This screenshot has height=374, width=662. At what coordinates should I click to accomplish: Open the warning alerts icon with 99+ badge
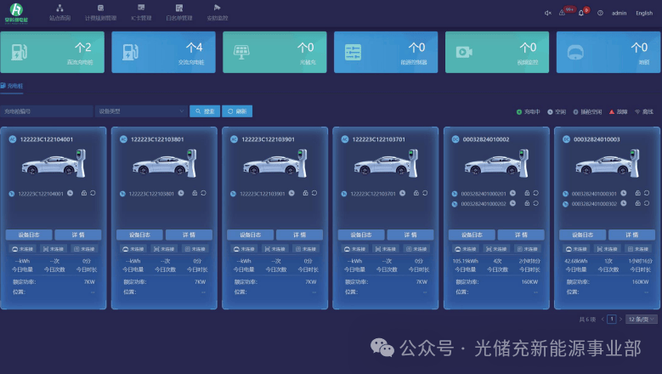(x=563, y=13)
